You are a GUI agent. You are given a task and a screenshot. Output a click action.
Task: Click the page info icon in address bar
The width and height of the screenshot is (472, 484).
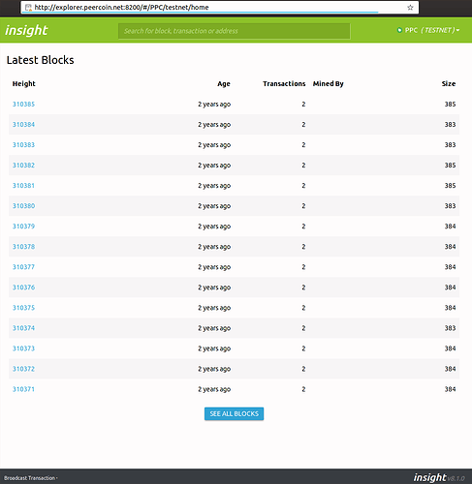(x=28, y=8)
